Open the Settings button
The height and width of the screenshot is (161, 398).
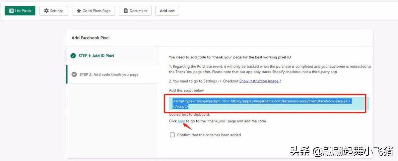click(54, 11)
